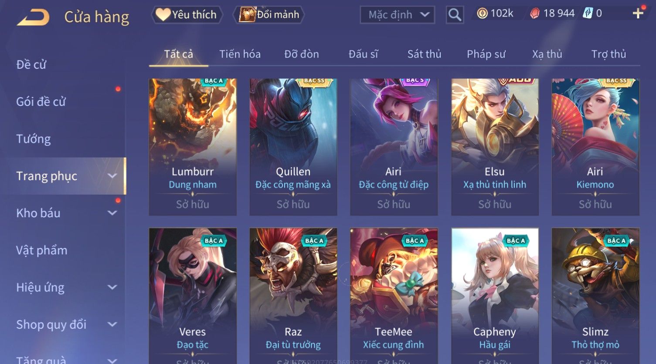656x364 pixels.
Task: Go to Gói đề cử in sidebar
Action: pos(41,102)
